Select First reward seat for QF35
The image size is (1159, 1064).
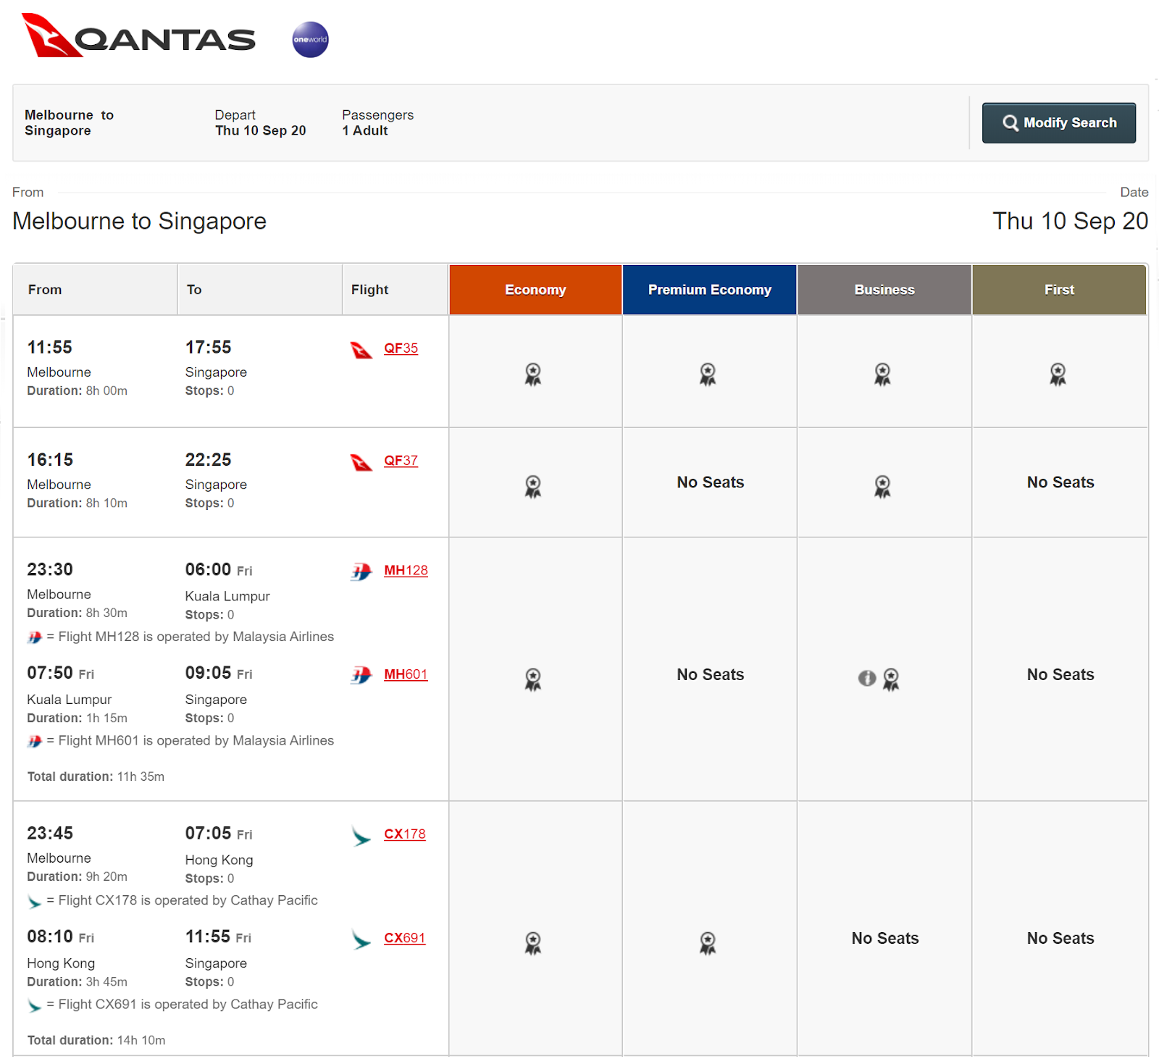1058,374
